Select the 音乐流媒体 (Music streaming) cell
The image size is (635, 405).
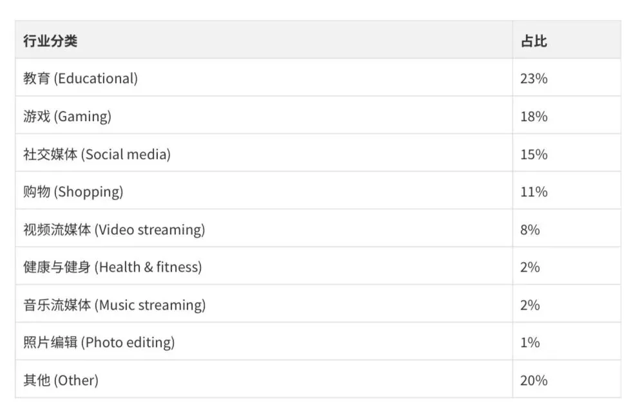(x=114, y=305)
